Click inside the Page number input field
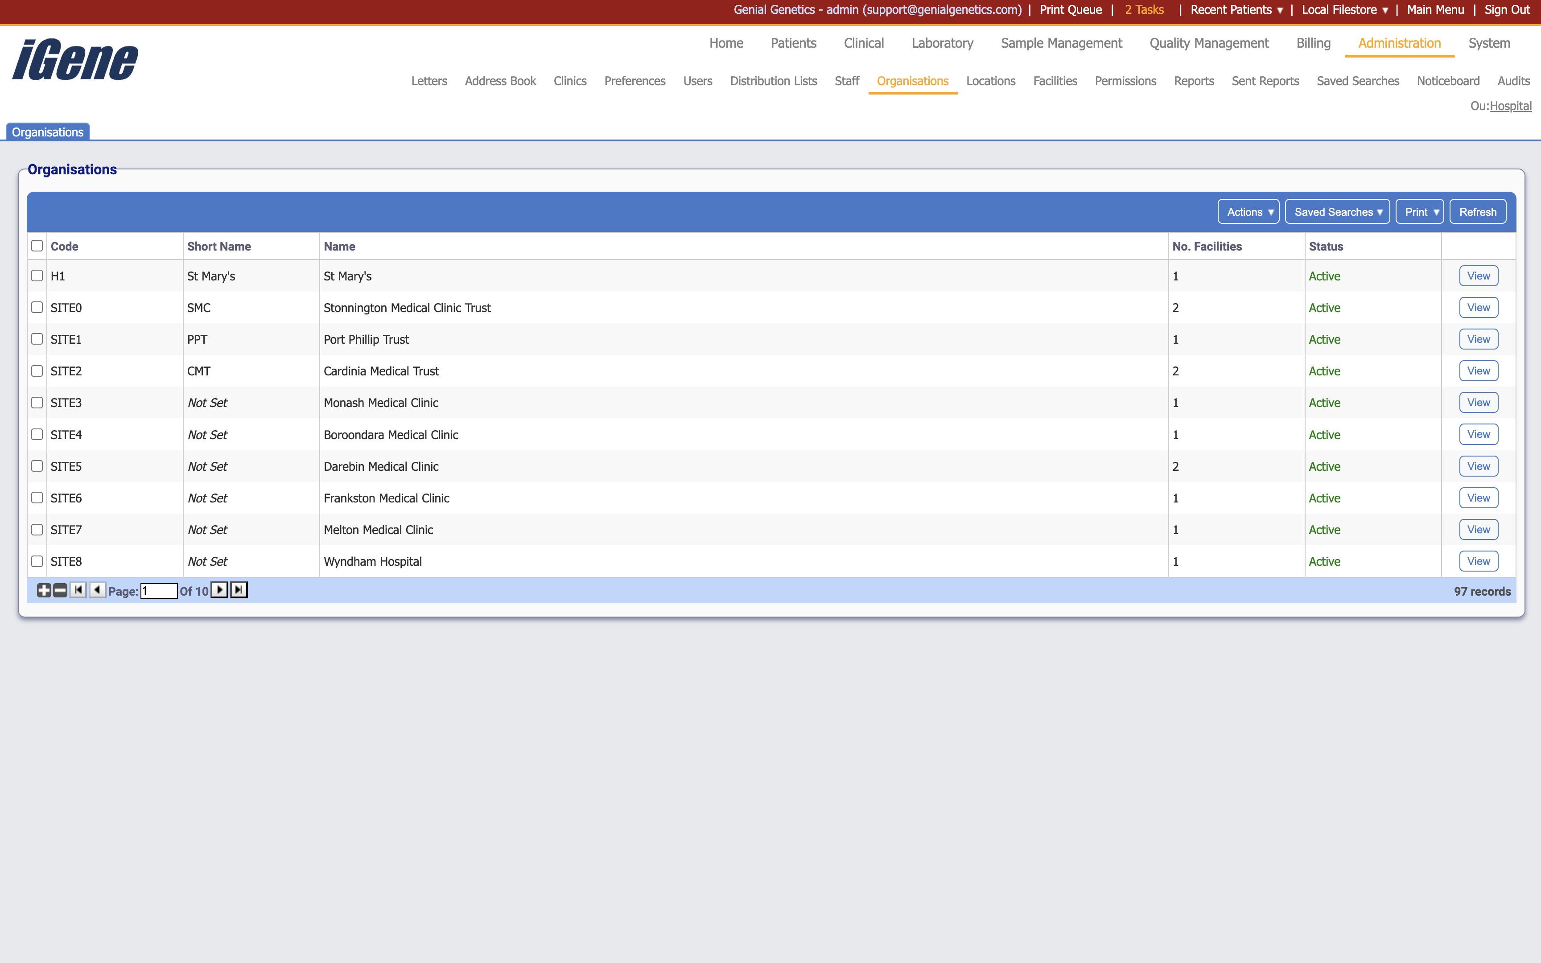Image resolution: width=1541 pixels, height=963 pixels. (159, 590)
